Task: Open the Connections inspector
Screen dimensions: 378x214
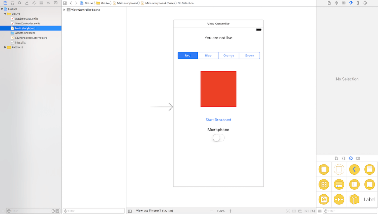Action: [x=365, y=3]
